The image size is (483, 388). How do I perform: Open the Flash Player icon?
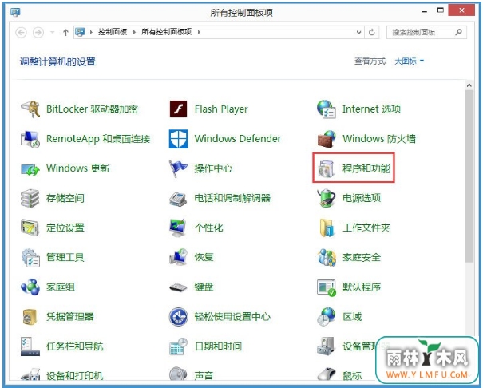click(178, 109)
